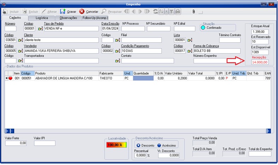Click the Quantidade cell for item 001
Image resolution: width=278 pixels, height=165 pixels.
pyautogui.click(x=143, y=78)
